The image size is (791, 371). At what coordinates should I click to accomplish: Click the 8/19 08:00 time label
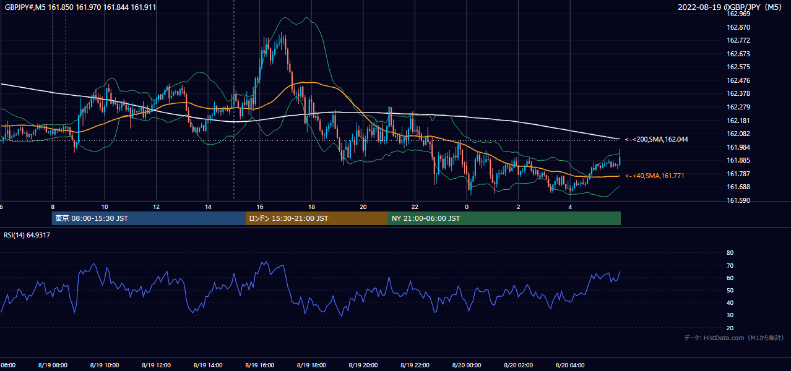coord(53,365)
